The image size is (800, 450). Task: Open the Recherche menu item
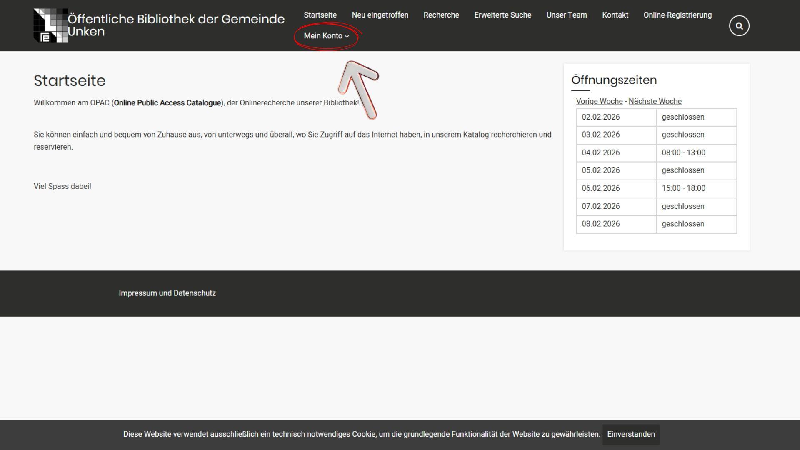click(x=441, y=15)
